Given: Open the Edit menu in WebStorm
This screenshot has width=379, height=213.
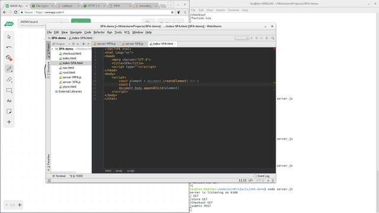Looking at the screenshot, I should (x=56, y=32).
